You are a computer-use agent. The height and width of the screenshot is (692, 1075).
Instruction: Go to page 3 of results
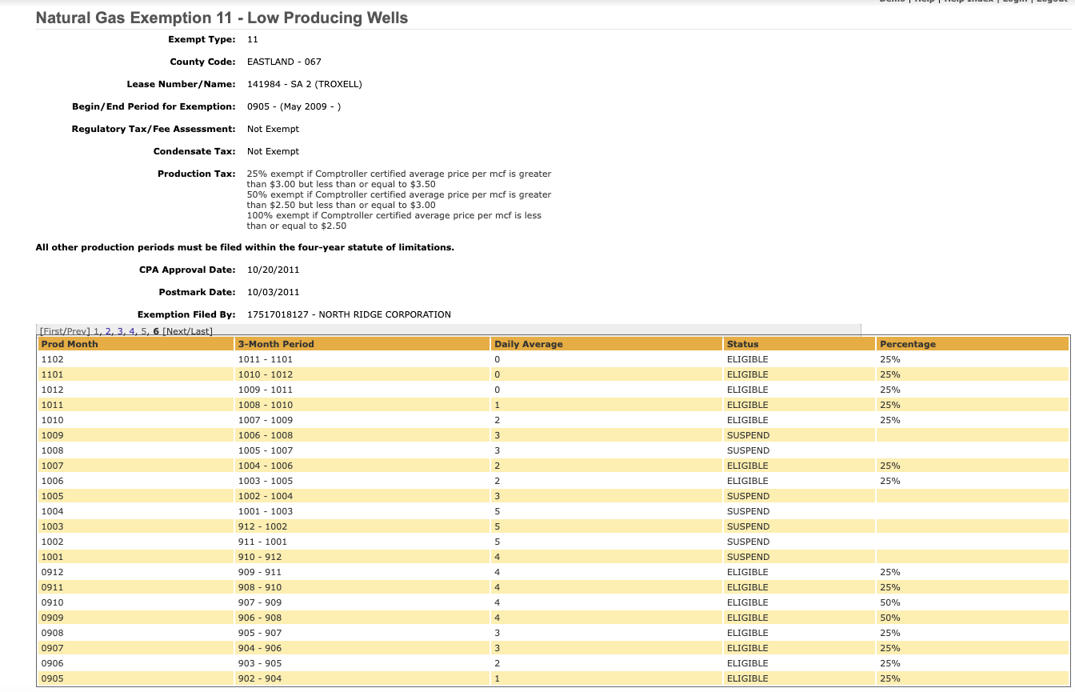click(120, 331)
